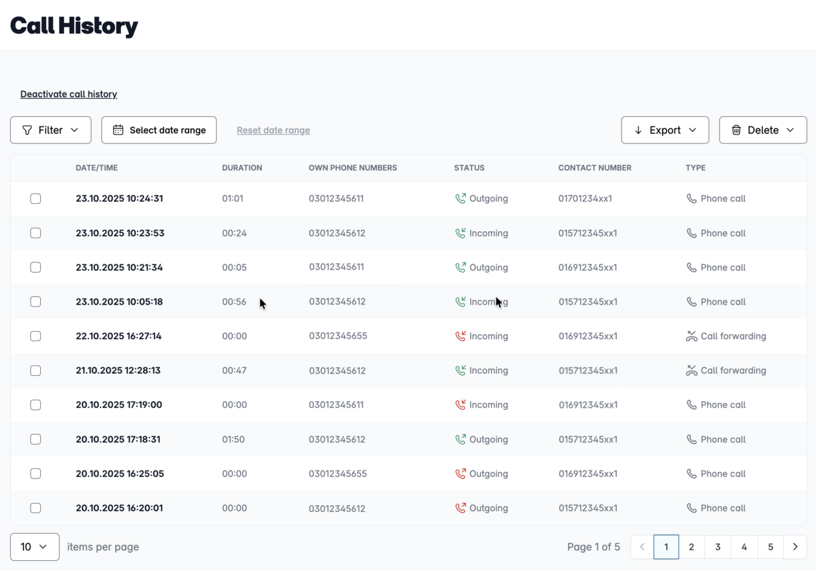Click the trash icon on Delete button
Viewport: 816px width, 571px height.
point(736,130)
